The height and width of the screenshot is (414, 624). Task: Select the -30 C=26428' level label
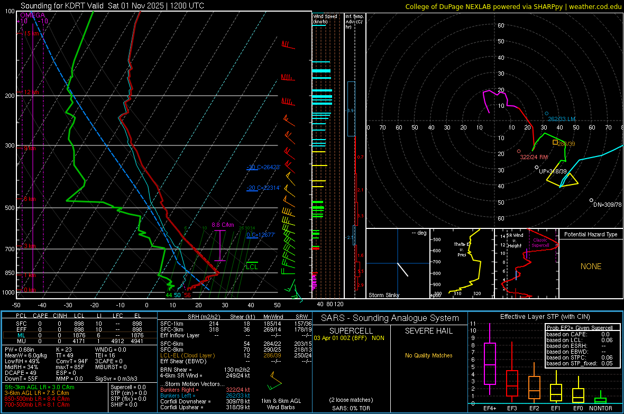(x=263, y=167)
